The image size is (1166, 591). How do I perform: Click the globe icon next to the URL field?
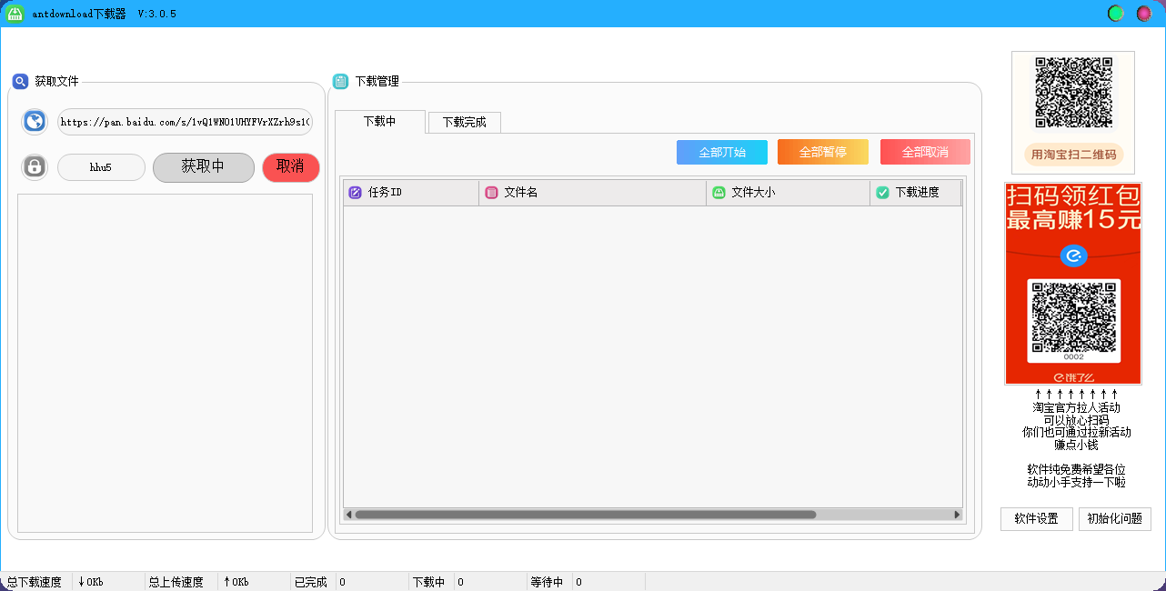pyautogui.click(x=34, y=121)
